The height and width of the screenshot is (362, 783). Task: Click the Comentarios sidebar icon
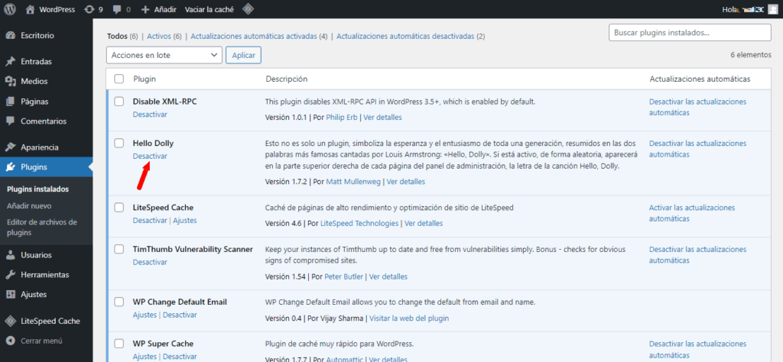11,121
